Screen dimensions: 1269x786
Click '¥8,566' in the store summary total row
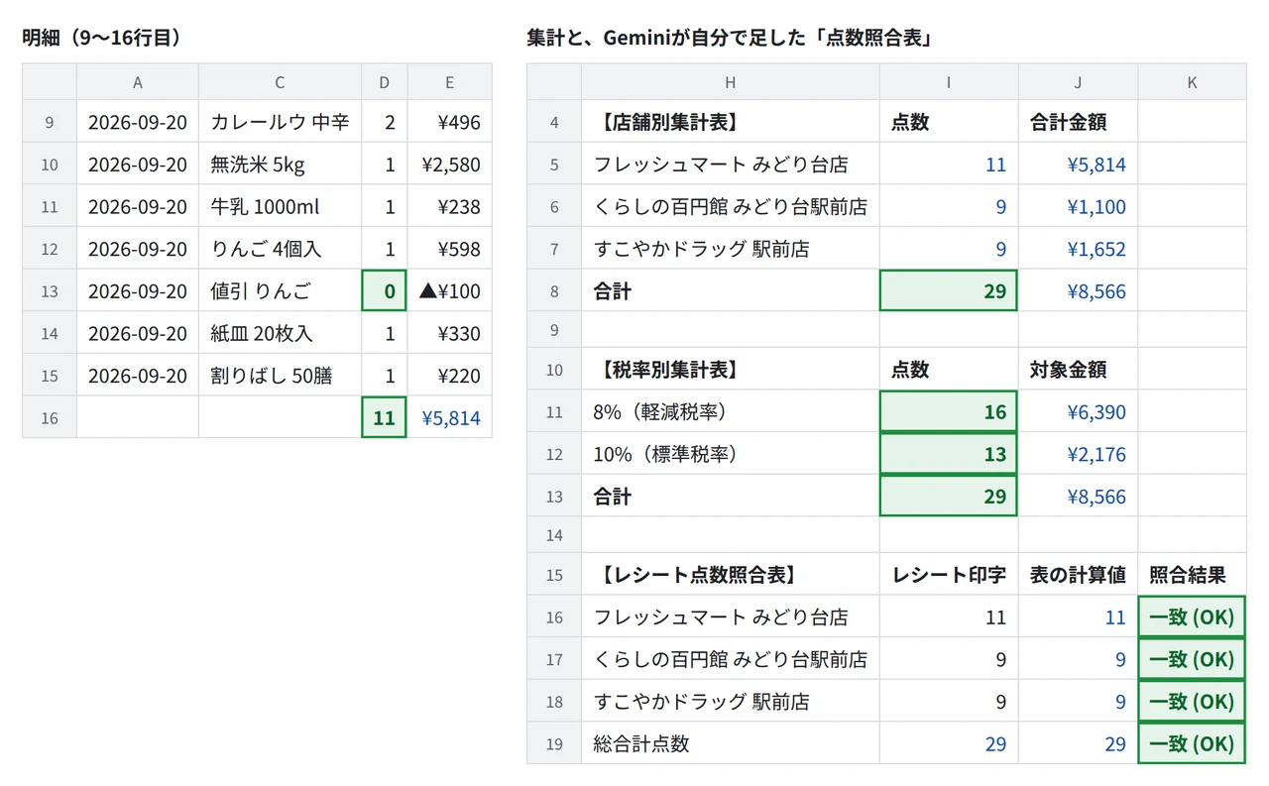(1078, 290)
